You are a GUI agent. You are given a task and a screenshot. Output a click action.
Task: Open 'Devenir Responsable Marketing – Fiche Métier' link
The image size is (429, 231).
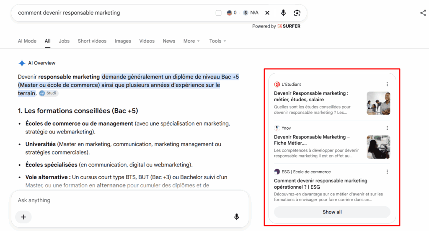tap(312, 140)
